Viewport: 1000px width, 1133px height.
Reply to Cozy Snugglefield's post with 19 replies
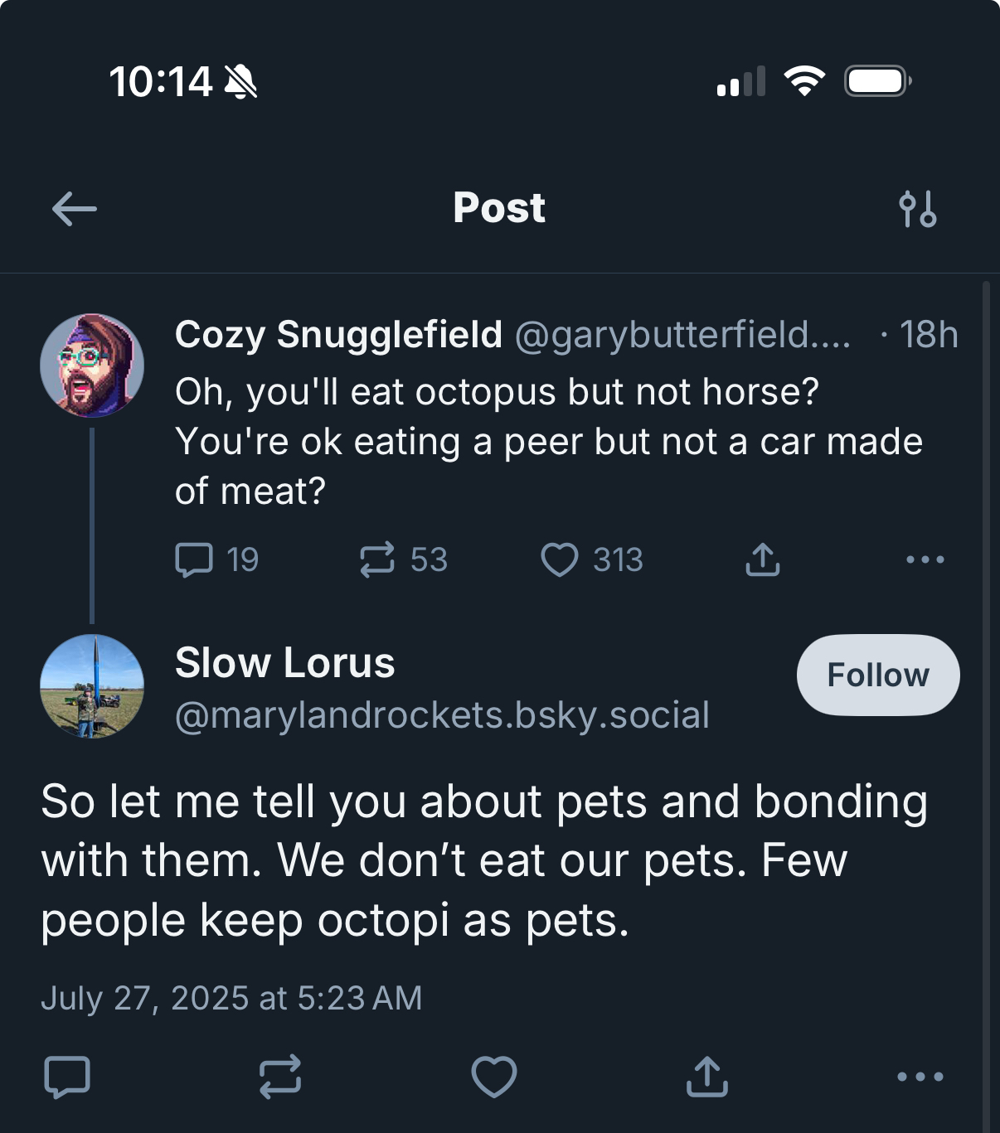click(195, 559)
